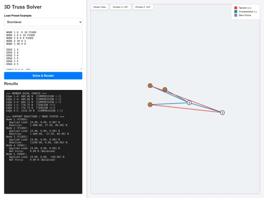Click inside the truss definition text area
This screenshot has width=264, height=198.
pyautogui.click(x=43, y=49)
